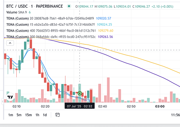Select the 5m timeframe
Screen dimensions: 180x127
19,115
